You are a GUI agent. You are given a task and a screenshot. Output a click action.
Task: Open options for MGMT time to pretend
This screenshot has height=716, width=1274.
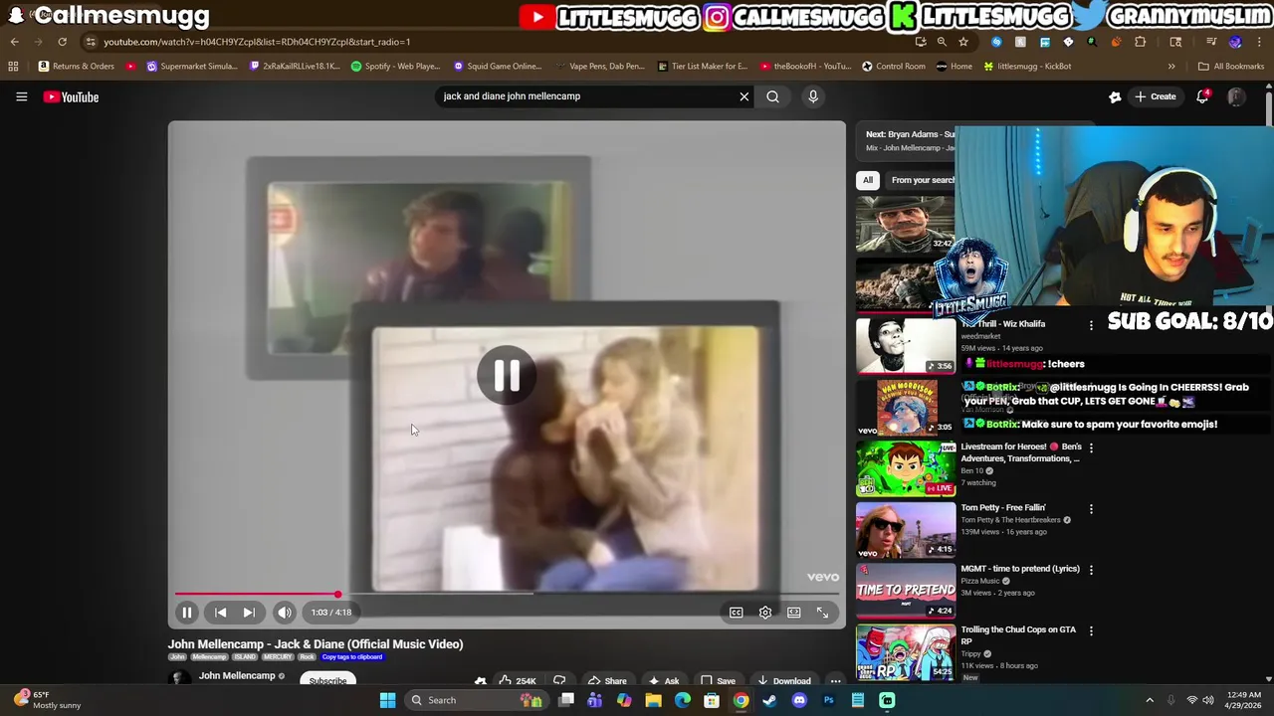pos(1091,570)
